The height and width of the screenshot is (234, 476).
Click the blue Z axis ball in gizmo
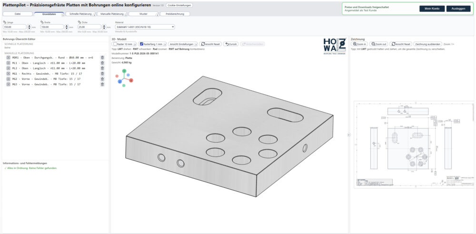pyautogui.click(x=120, y=81)
